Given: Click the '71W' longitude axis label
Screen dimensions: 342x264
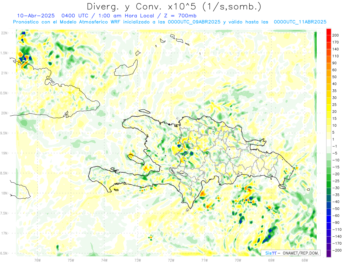Looking at the screenshot, I should pos(204,260).
